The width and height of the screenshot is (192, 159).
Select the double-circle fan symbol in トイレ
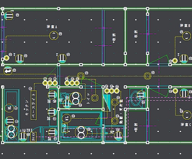76,98
